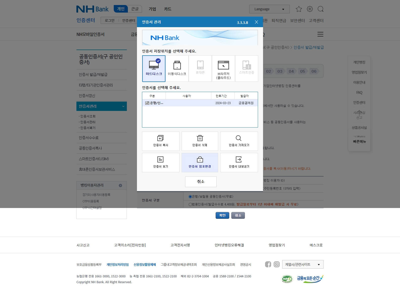This screenshot has height=295, width=400.
Task: Open the 고객센터 navigation menu
Action: coord(316,21)
